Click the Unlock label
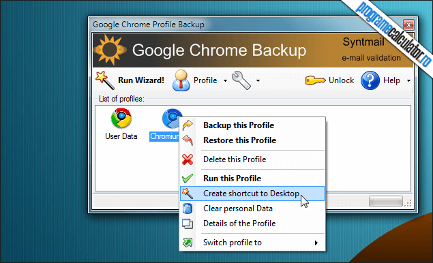Viewport: 433px width, 263px height. click(342, 80)
